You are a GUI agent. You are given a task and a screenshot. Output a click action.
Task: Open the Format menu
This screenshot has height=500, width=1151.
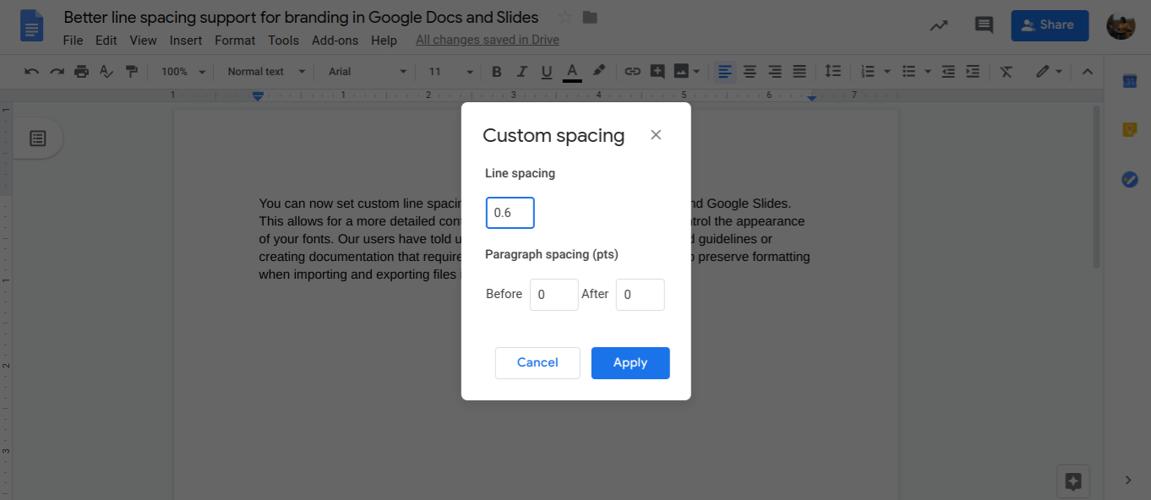235,40
